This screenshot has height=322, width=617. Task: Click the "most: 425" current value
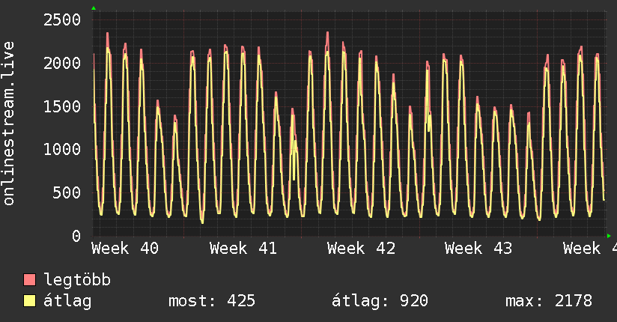point(211,302)
